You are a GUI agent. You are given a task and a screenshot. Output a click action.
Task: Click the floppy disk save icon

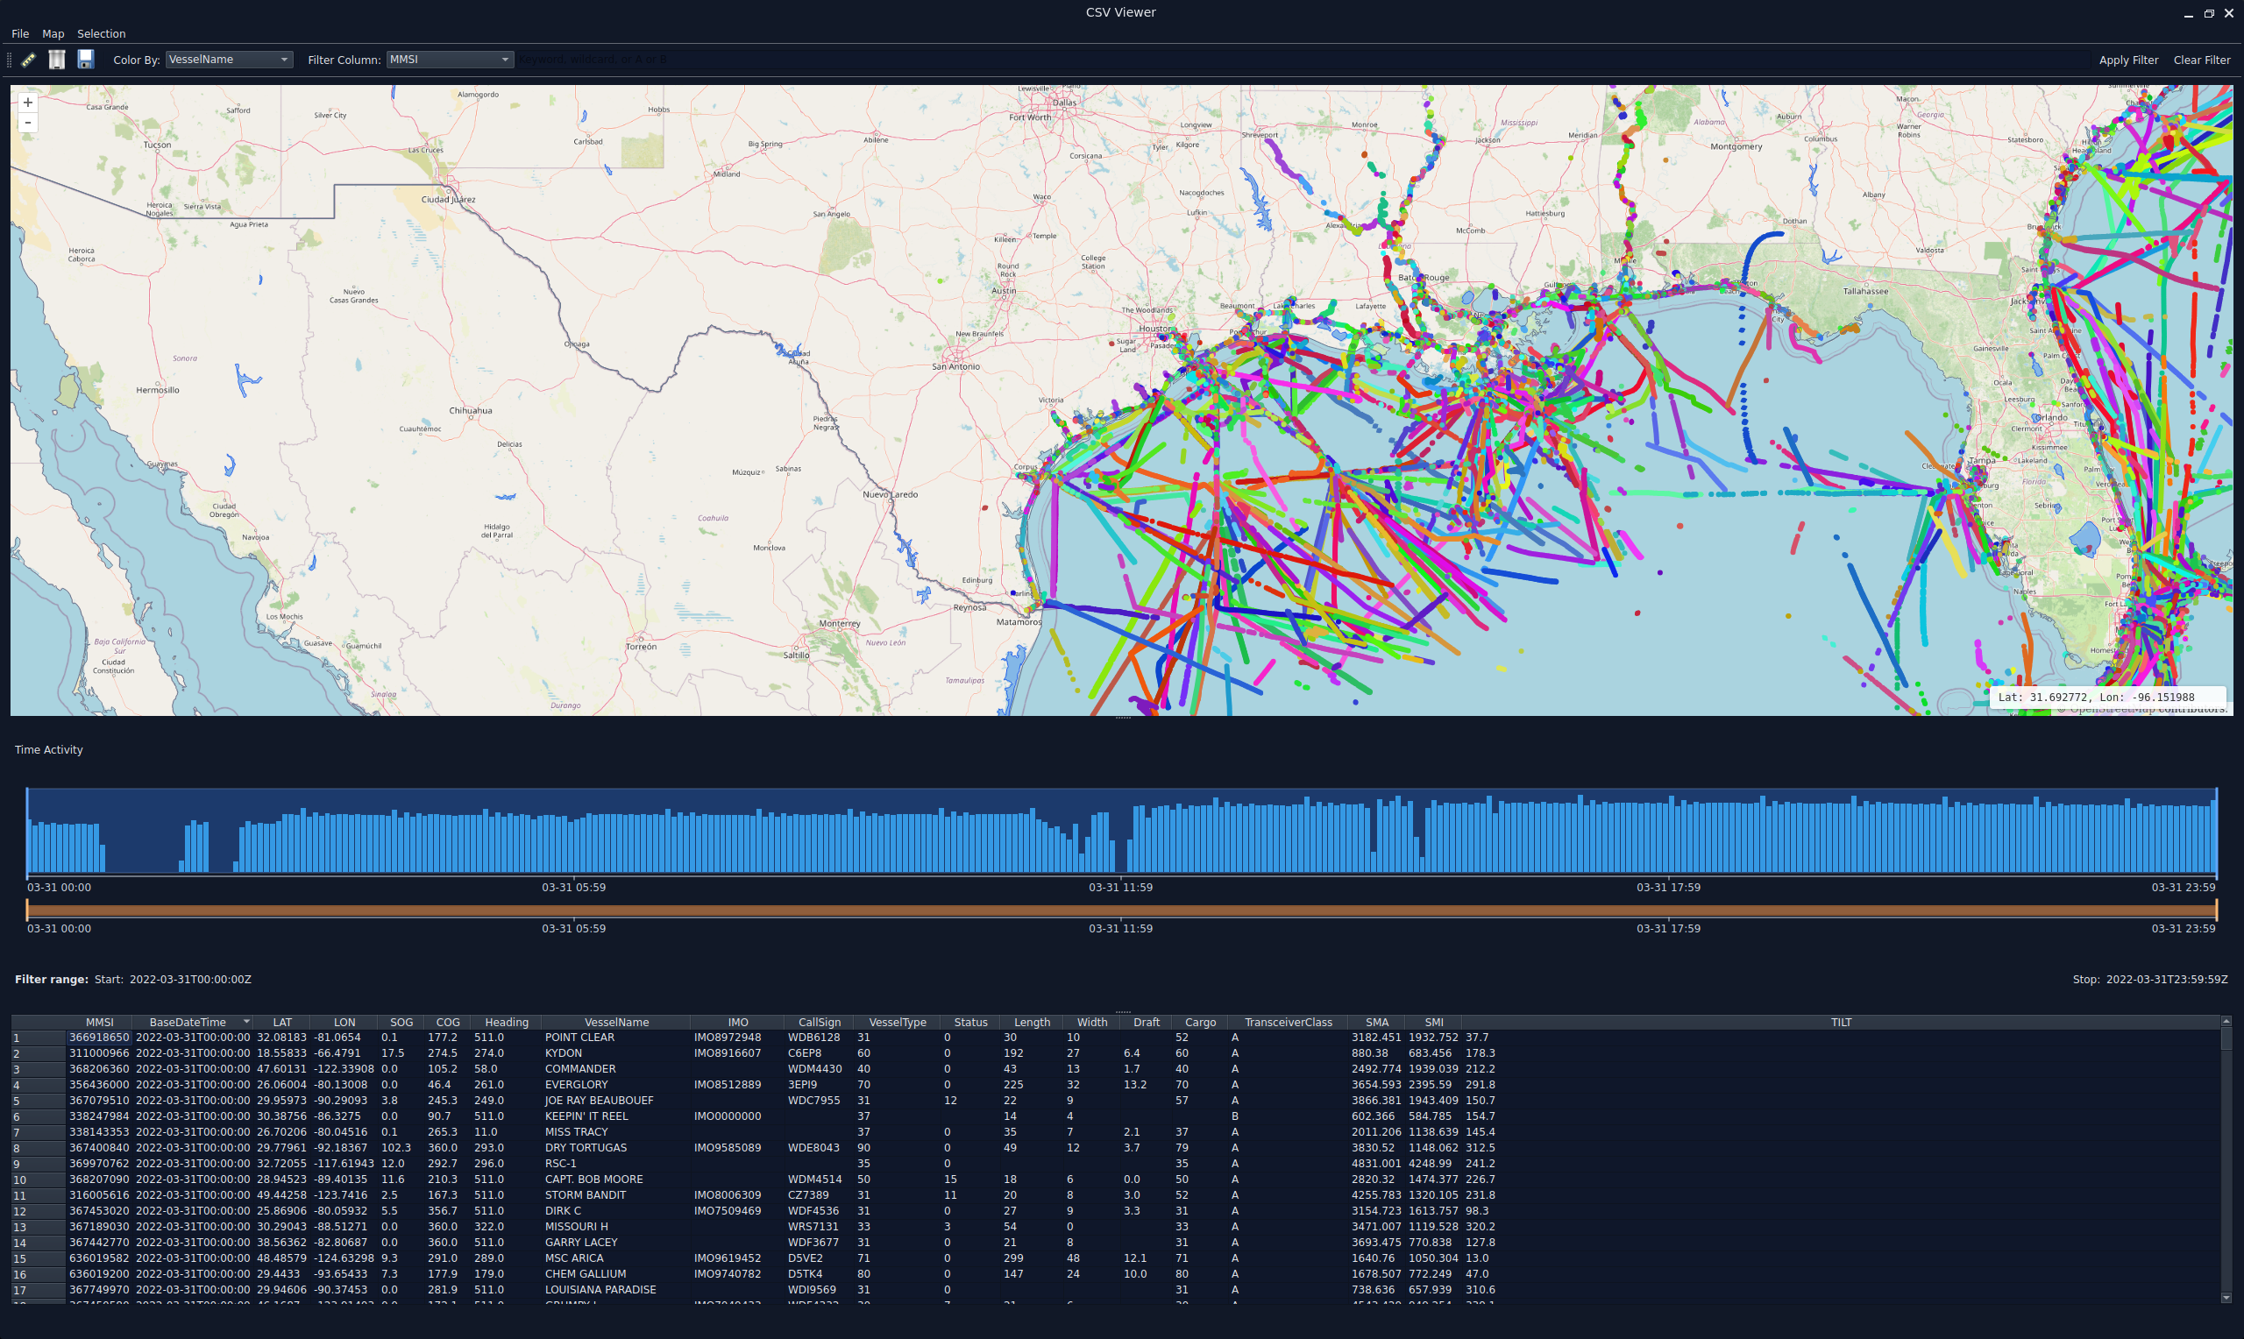86,60
